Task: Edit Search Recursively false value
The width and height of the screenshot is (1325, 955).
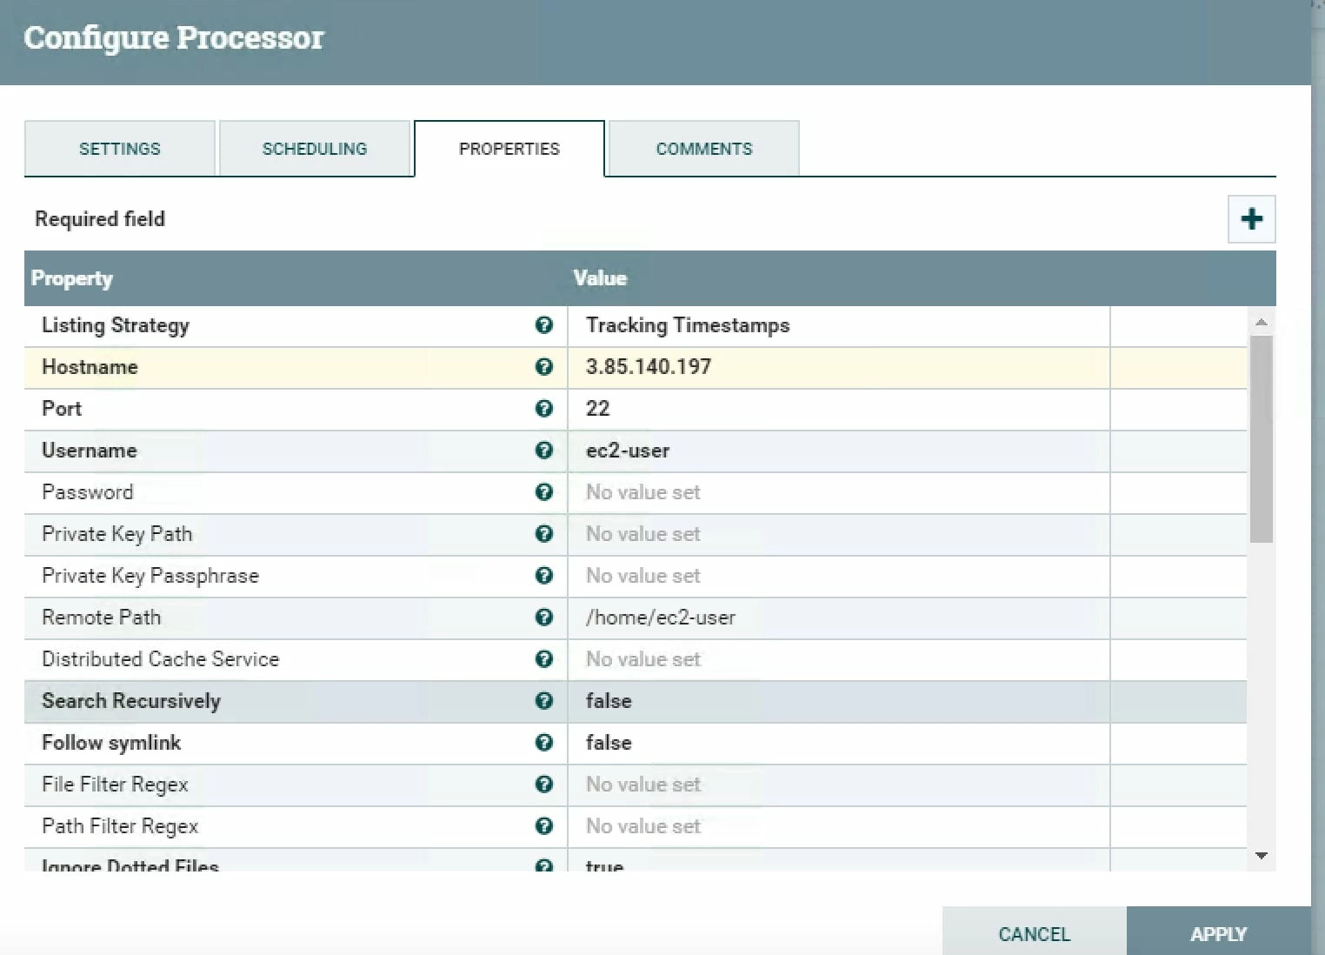Action: (x=839, y=701)
